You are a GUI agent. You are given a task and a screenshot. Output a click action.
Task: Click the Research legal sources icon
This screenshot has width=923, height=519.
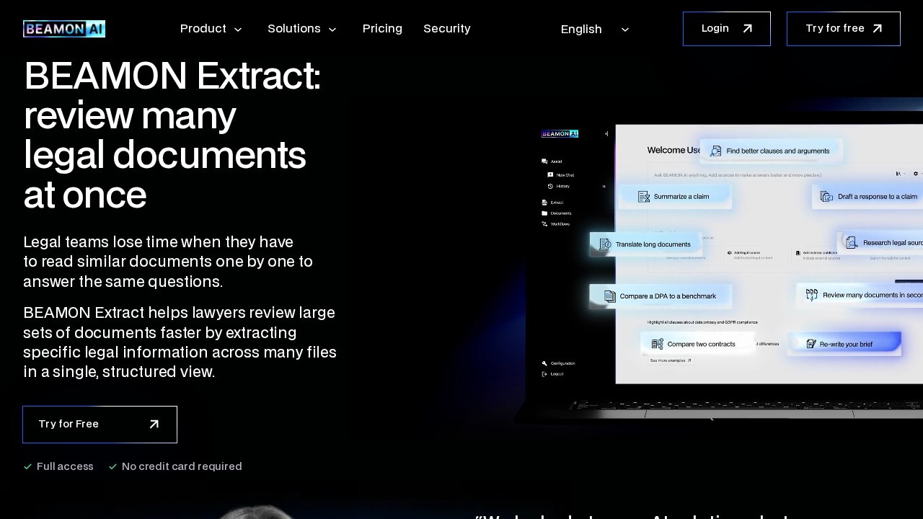coord(852,243)
